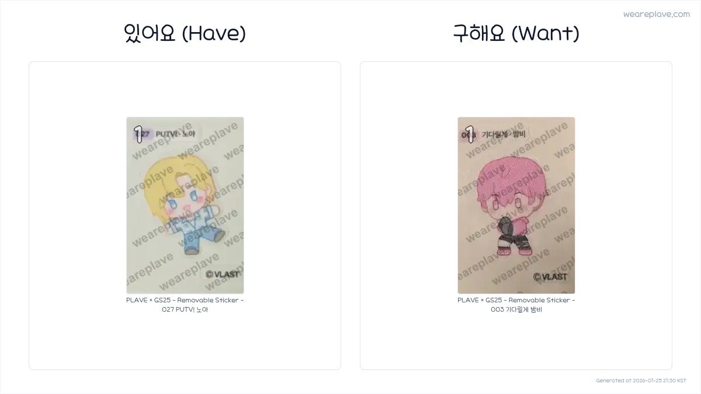Click quantity badge 1 on Noah sticker

pos(138,134)
